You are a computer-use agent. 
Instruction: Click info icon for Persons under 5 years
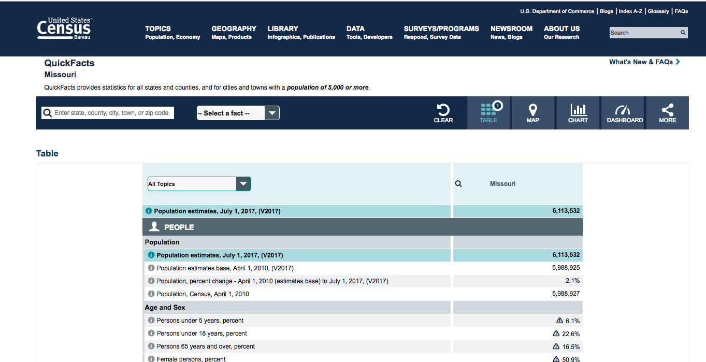[x=151, y=320]
